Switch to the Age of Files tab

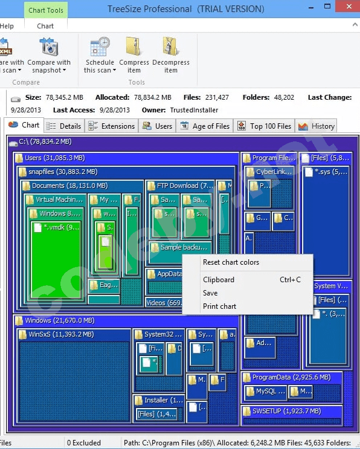[205, 126]
